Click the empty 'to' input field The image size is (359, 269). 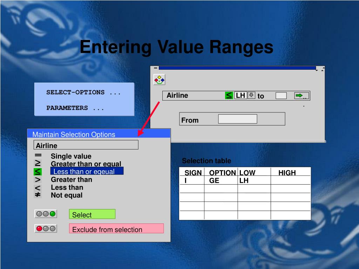(x=281, y=96)
